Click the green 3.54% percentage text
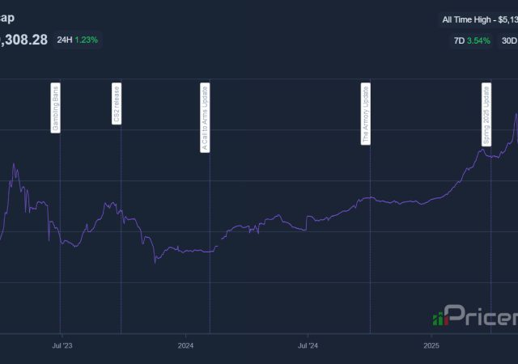518x364 pixels. [x=480, y=40]
